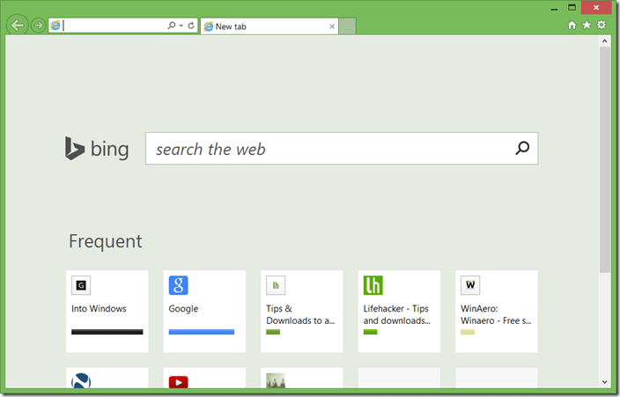620x397 pixels.
Task: Click the browser Forward arrow button
Action: [39, 26]
